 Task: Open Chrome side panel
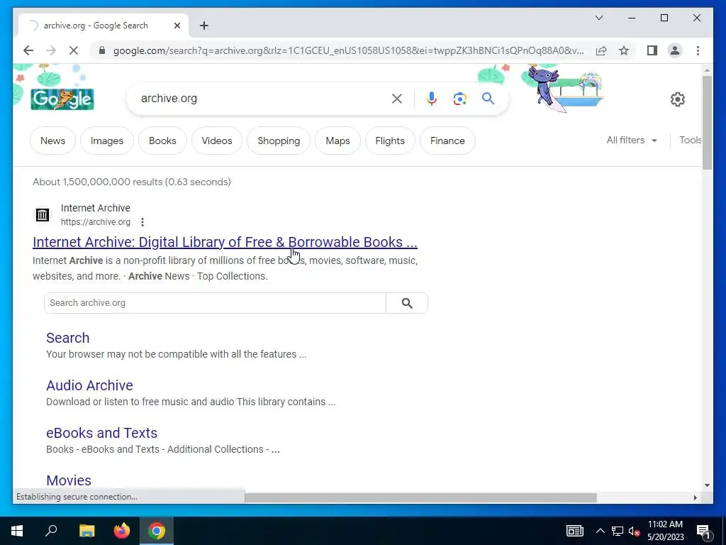652,50
